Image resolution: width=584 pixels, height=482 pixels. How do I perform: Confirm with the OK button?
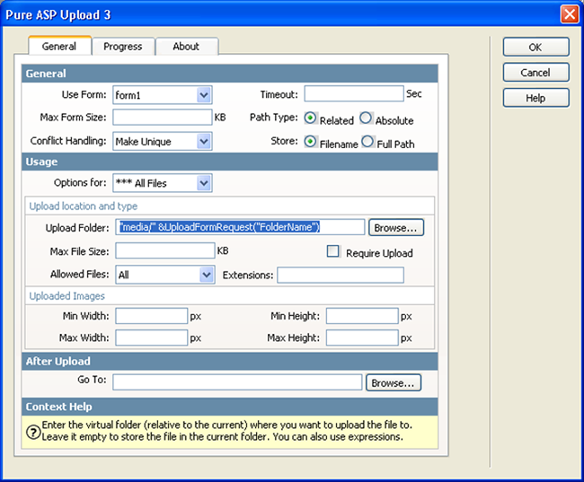click(536, 47)
